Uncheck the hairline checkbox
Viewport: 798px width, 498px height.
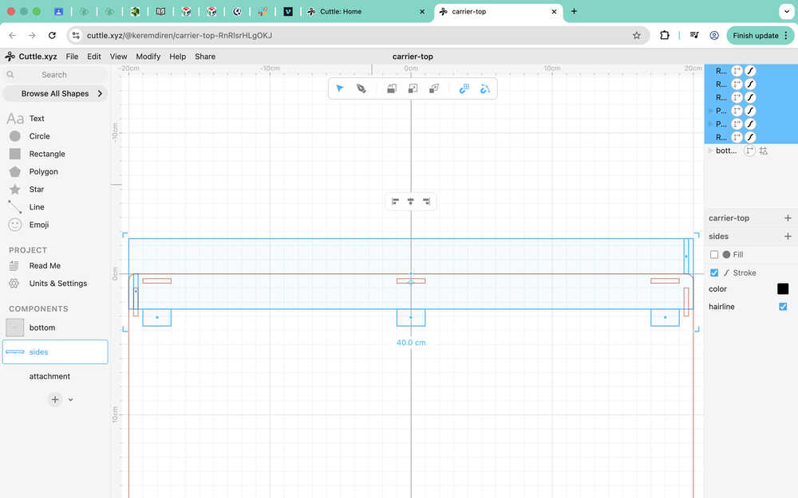[783, 307]
